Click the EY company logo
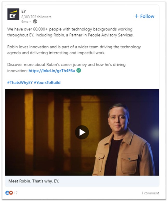The width and height of the screenshot is (168, 202). tap(13, 14)
